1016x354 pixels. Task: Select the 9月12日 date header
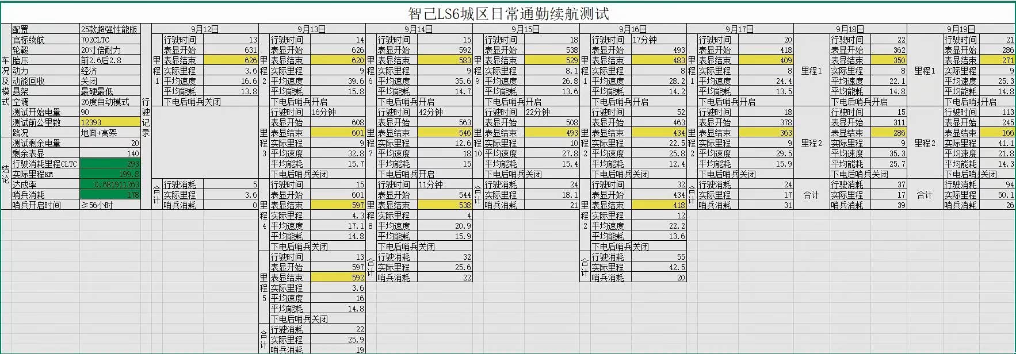click(x=205, y=29)
